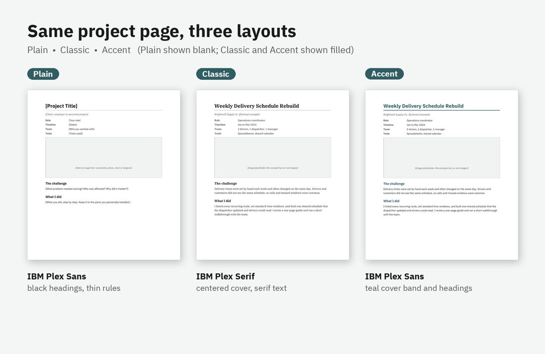This screenshot has width=545, height=354.
Task: Click 'centered cover, serif text' description
Action: pos(241,288)
